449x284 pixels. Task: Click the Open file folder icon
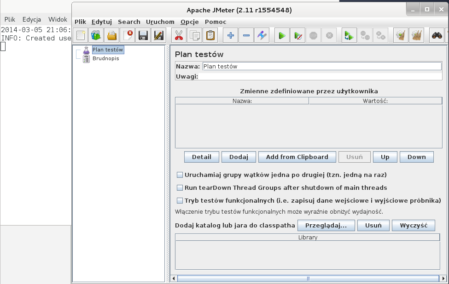point(111,35)
